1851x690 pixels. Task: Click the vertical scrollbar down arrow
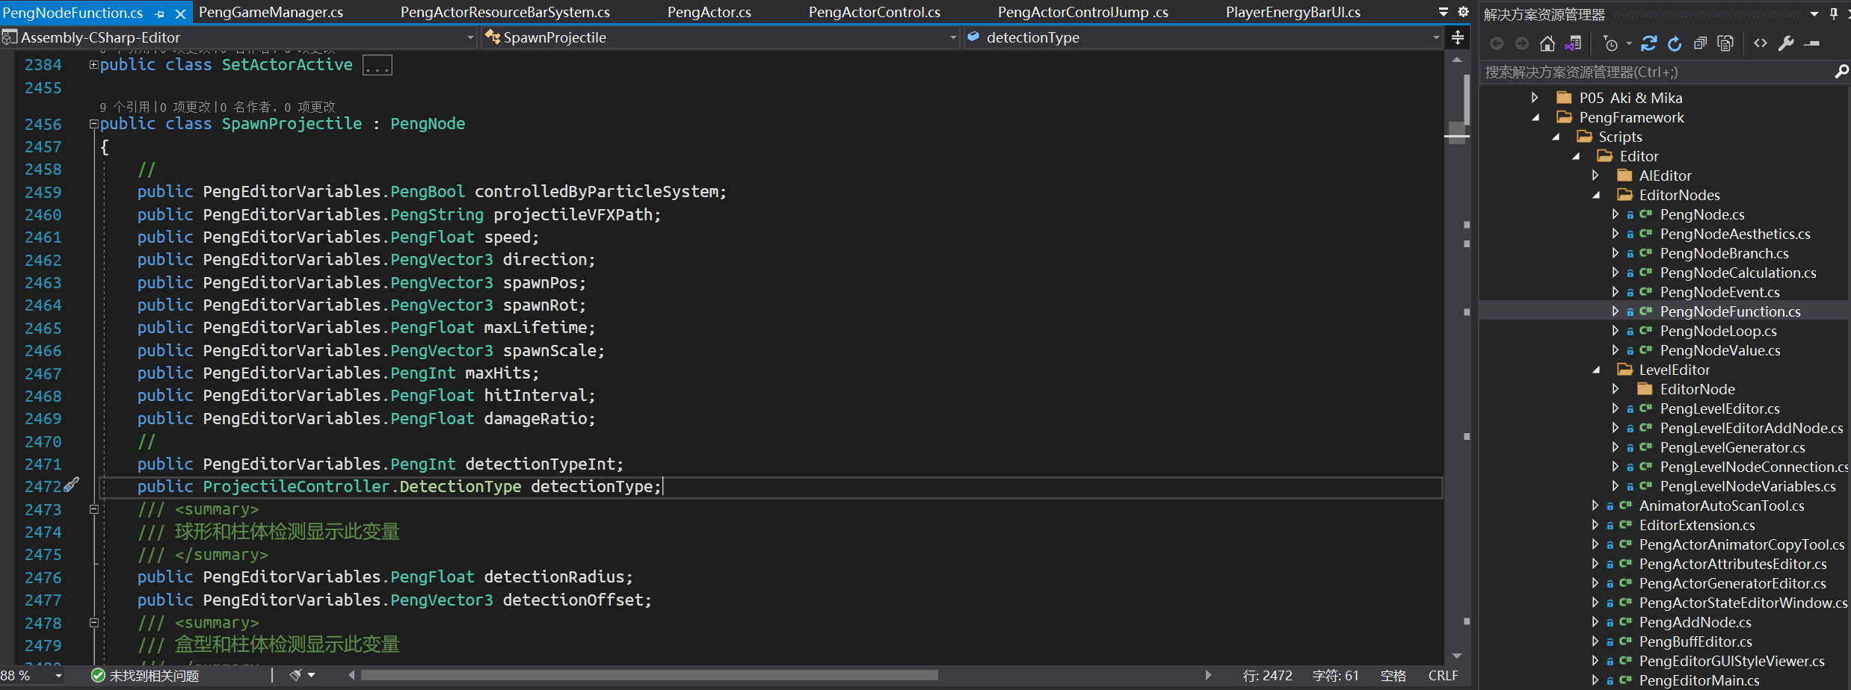pos(1456,656)
